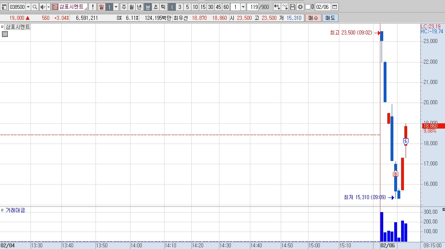
Task: Open the stock code 038500 dropdown
Action: pos(28,7)
